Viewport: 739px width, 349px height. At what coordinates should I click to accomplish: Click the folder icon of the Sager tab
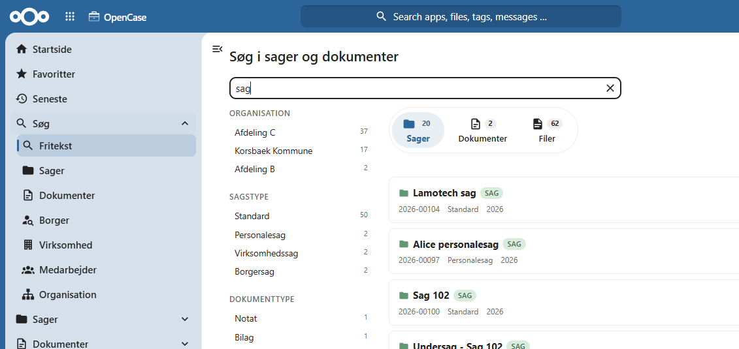[408, 124]
